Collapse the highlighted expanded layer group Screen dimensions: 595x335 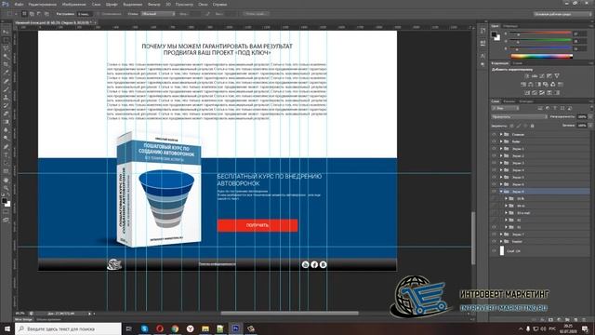tap(501, 192)
